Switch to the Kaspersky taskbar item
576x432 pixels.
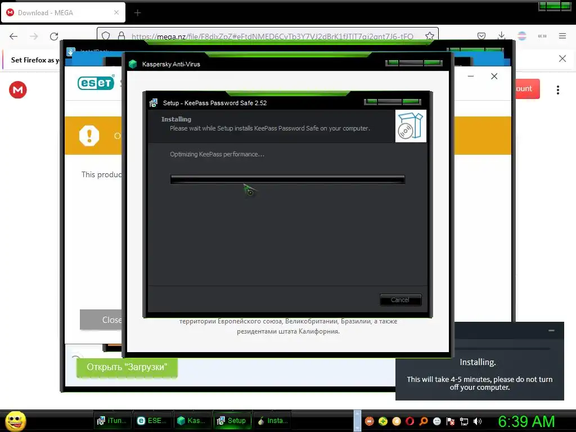click(x=191, y=421)
